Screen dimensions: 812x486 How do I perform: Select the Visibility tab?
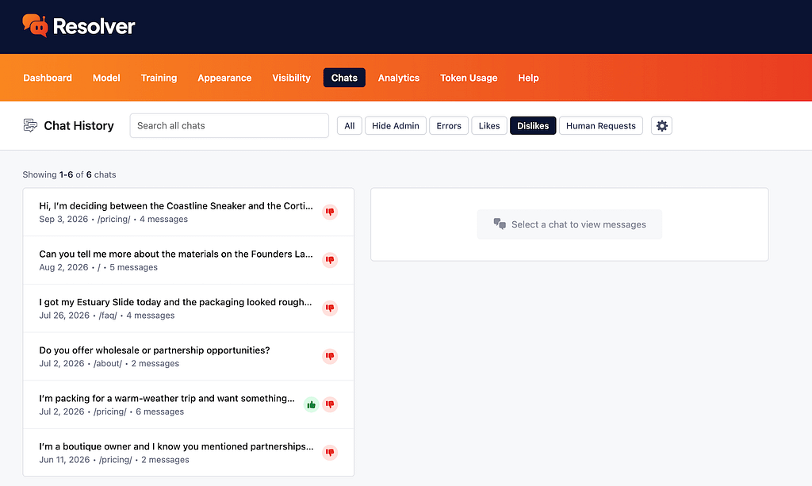point(291,78)
